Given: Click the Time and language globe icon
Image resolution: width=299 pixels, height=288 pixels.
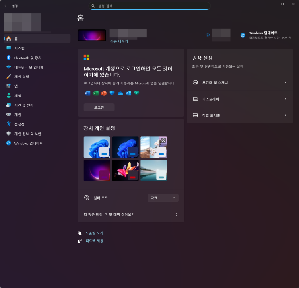Looking at the screenshot, I should (x=9, y=105).
